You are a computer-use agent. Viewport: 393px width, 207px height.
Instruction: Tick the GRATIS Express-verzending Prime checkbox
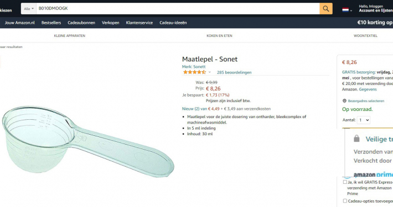click(345, 182)
